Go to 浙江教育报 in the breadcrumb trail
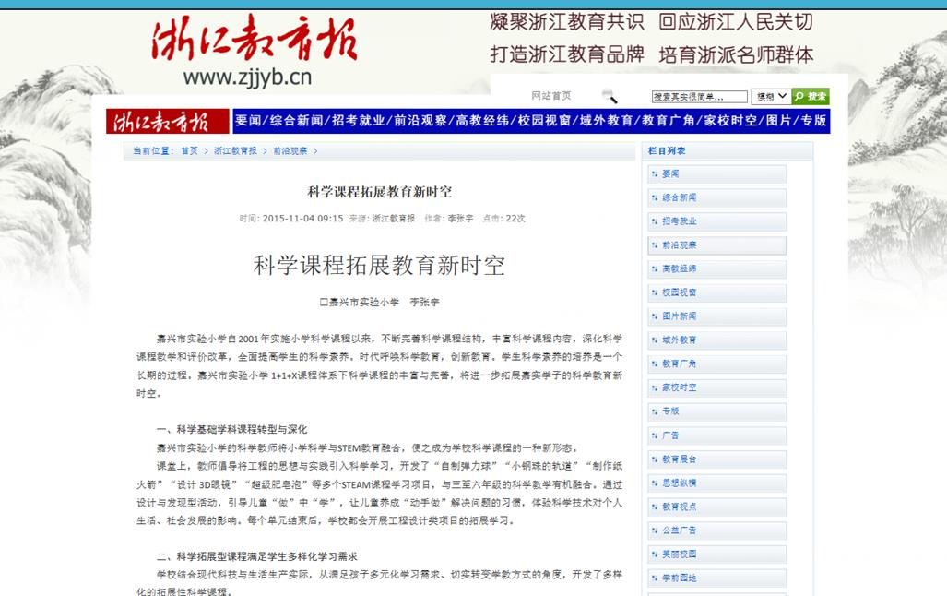947x596 pixels. point(235,151)
